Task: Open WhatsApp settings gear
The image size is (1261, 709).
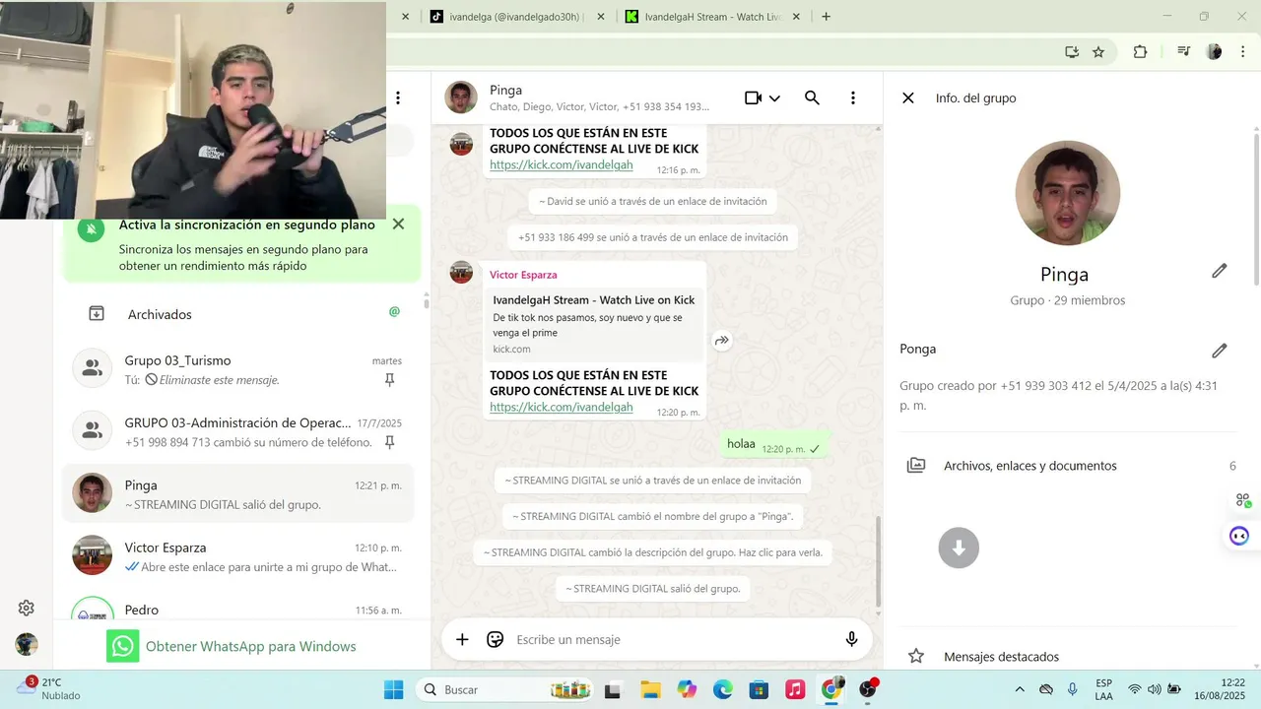Action: tap(27, 608)
